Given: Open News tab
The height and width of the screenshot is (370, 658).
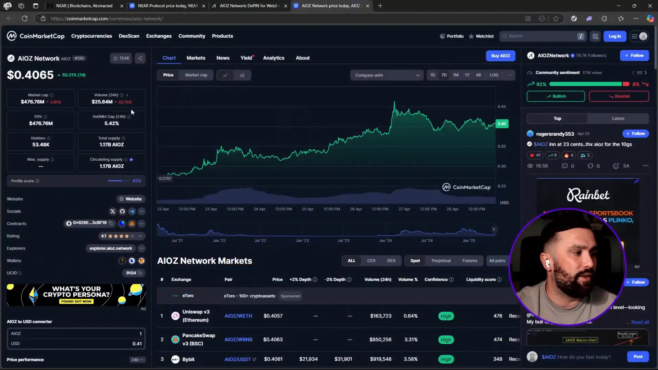Looking at the screenshot, I should [x=223, y=58].
